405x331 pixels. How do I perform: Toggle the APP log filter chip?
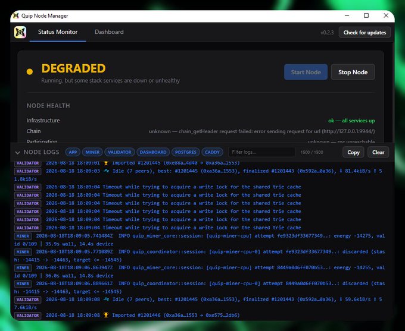point(73,152)
